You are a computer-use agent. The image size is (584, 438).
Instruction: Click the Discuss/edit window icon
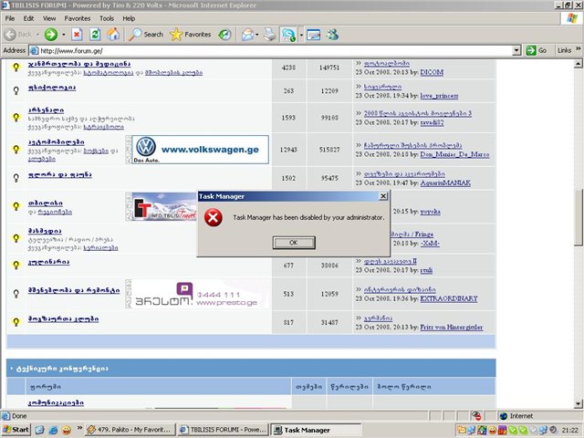click(314, 35)
